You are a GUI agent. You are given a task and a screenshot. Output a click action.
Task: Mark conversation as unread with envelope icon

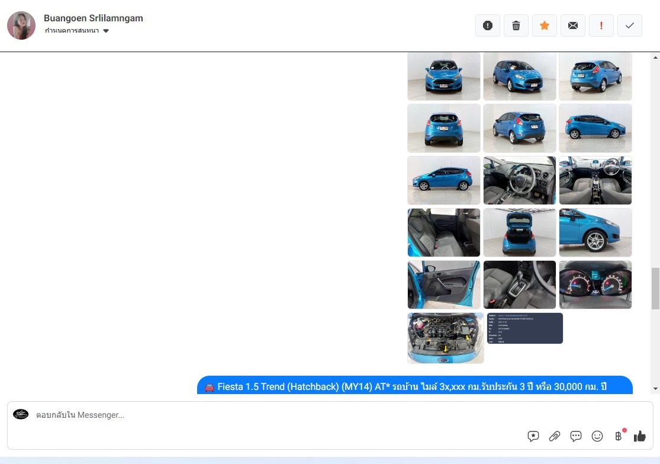tap(573, 25)
